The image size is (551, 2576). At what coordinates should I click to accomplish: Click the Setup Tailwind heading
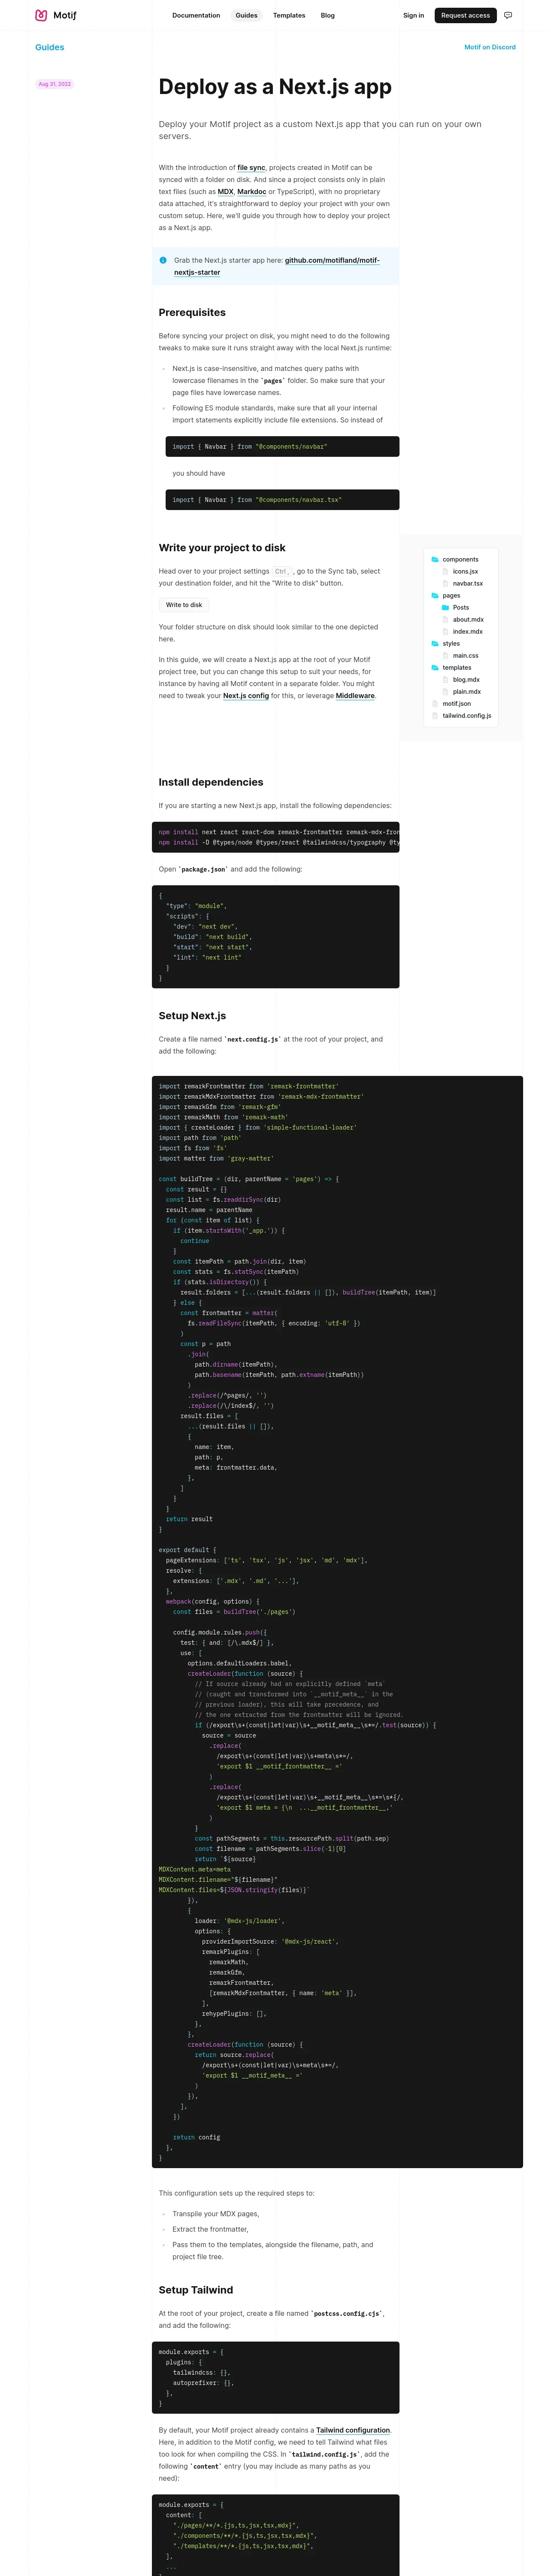click(x=196, y=2290)
